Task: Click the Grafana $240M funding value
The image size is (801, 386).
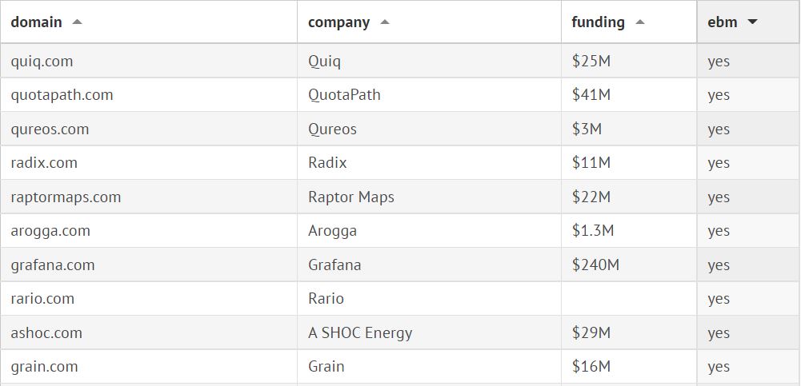Action: pyautogui.click(x=595, y=265)
